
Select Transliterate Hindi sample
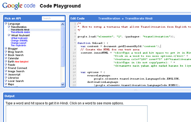click(20, 30)
